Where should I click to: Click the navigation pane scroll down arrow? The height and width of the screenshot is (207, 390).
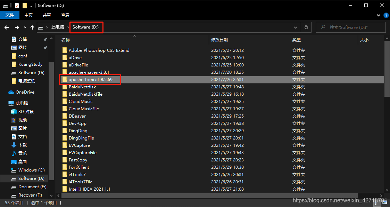pyautogui.click(x=51, y=196)
